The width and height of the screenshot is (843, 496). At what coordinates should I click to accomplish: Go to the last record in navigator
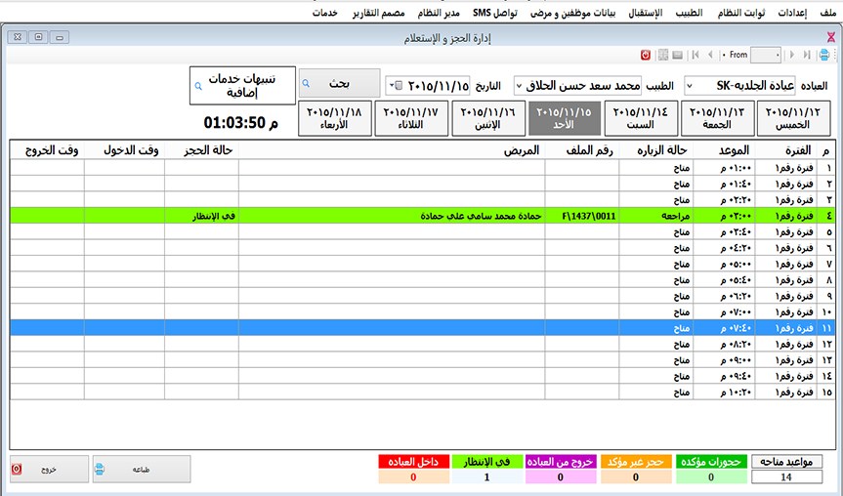807,55
